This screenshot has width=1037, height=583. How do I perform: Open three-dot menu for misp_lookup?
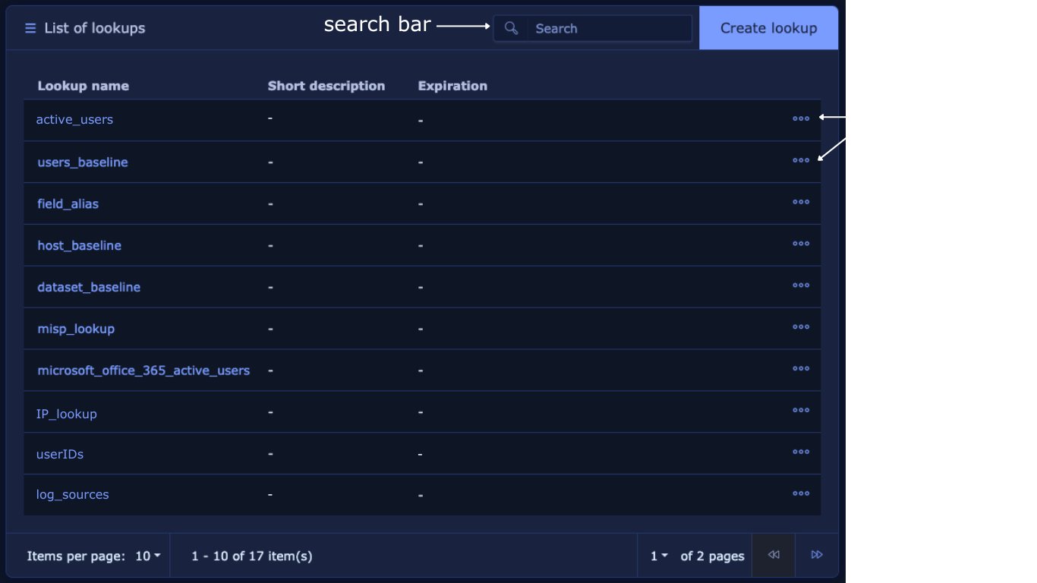800,327
